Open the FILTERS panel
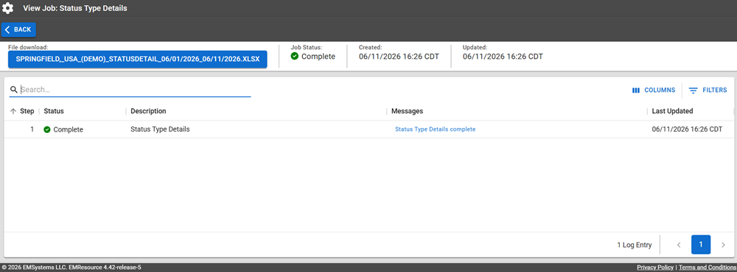The width and height of the screenshot is (737, 272). [x=708, y=90]
